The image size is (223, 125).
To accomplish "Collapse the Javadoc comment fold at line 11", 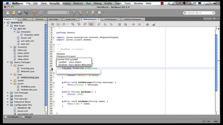I will click(54, 44).
